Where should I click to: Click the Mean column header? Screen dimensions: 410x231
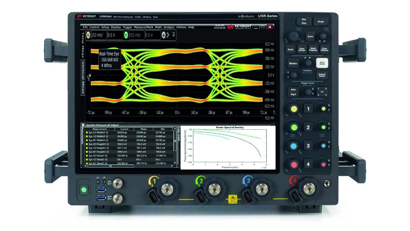tap(143, 129)
